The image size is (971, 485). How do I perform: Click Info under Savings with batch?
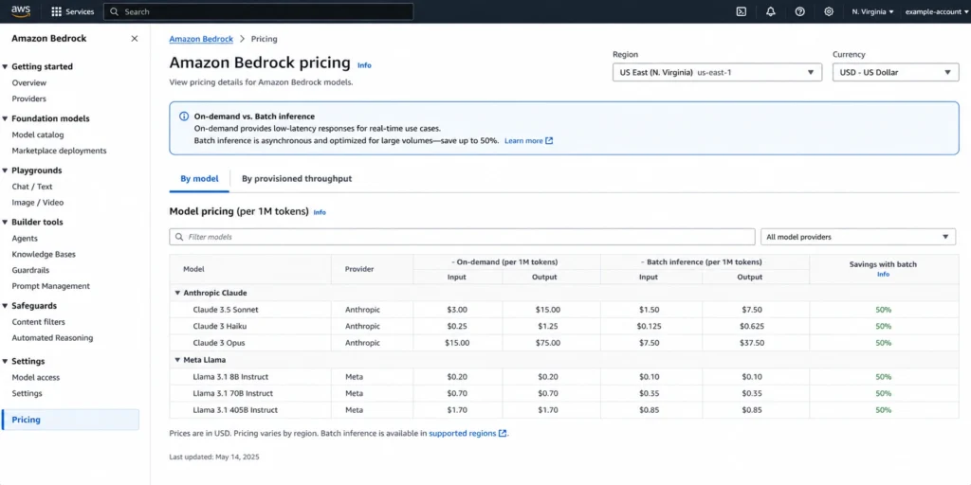[883, 274]
